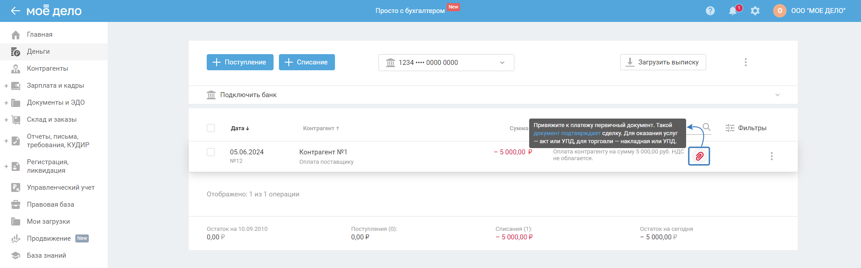
Task: Click company name ООО "МОЕ ДЕЛО"
Action: (818, 11)
